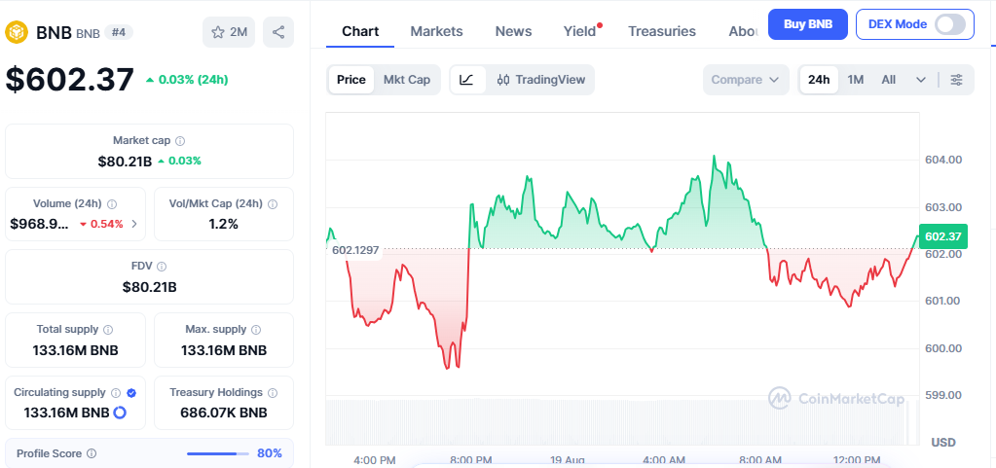Click the Circulating supply info icon
This screenshot has width=996, height=468.
point(116,393)
